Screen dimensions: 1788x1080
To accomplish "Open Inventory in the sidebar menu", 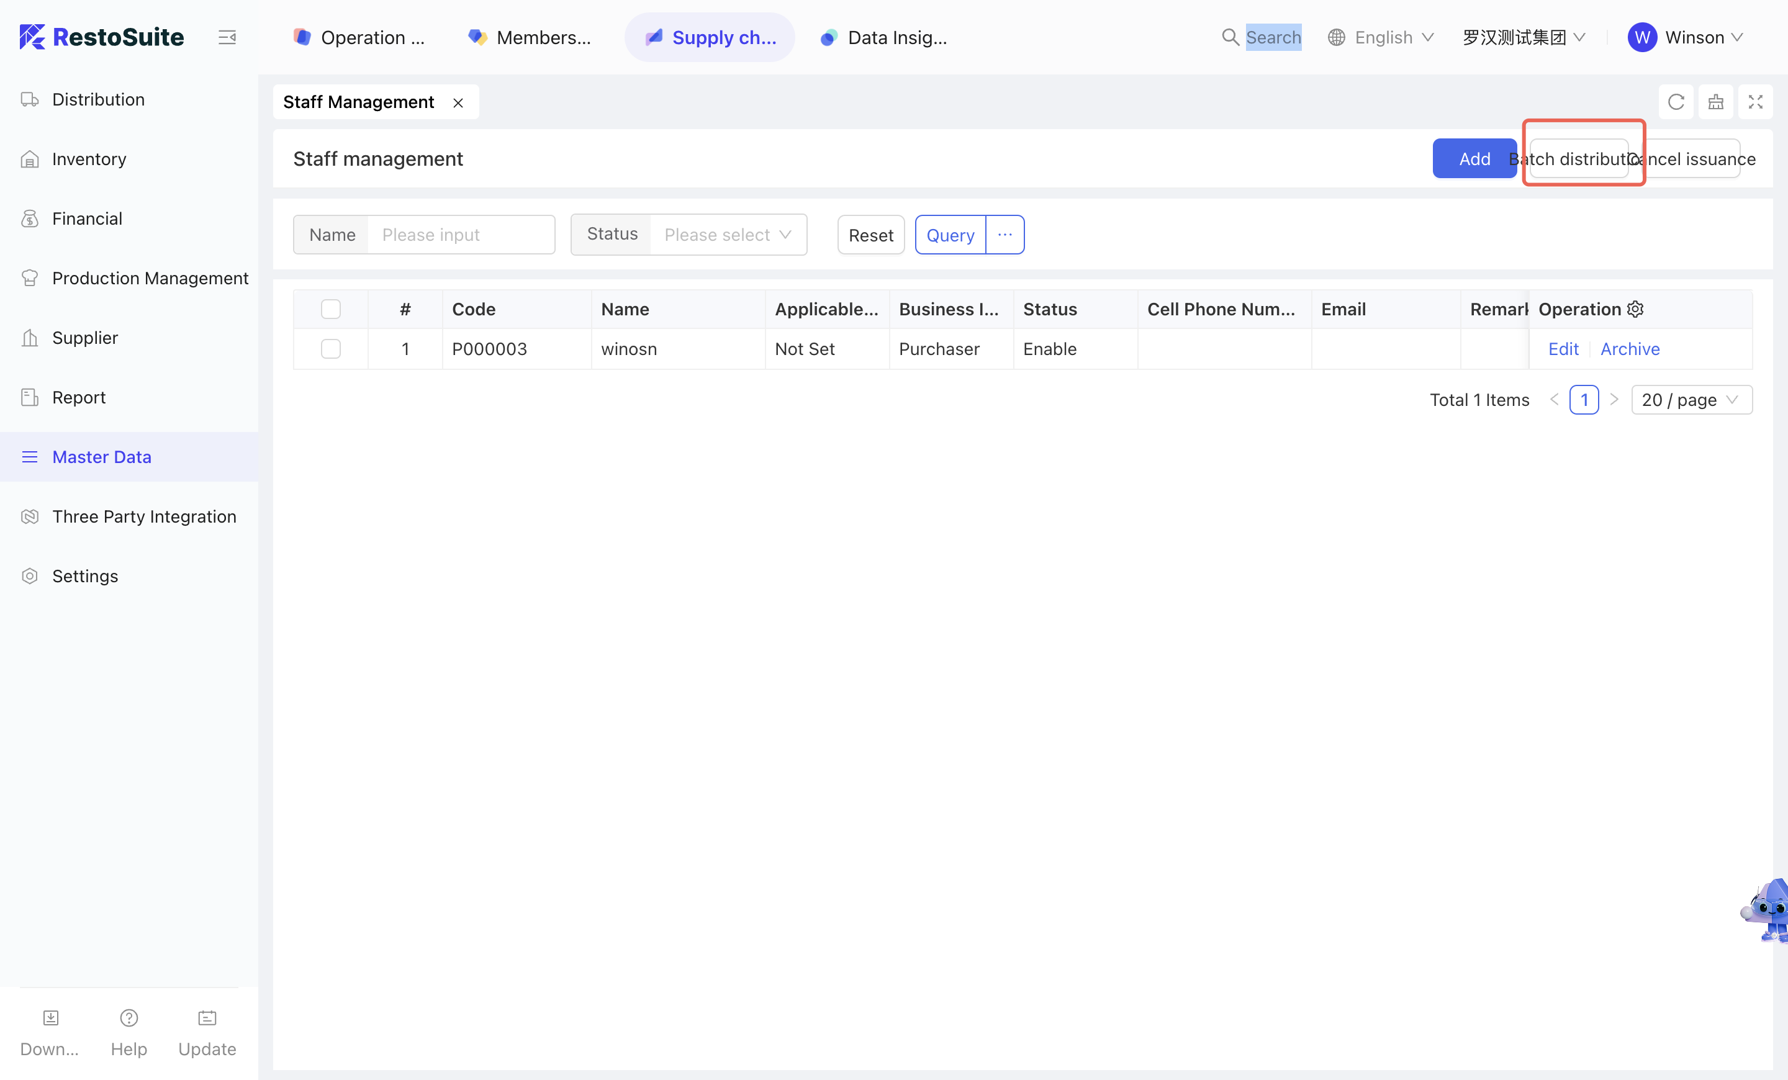I will tap(89, 159).
